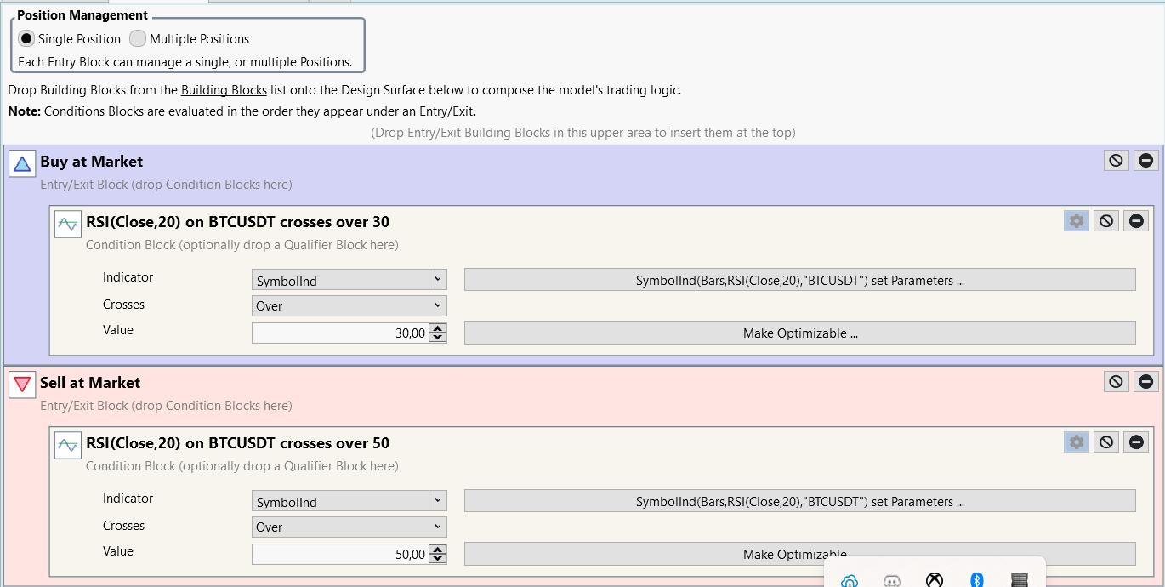
Task: Select the Multiple Positions radio button
Action: point(138,39)
